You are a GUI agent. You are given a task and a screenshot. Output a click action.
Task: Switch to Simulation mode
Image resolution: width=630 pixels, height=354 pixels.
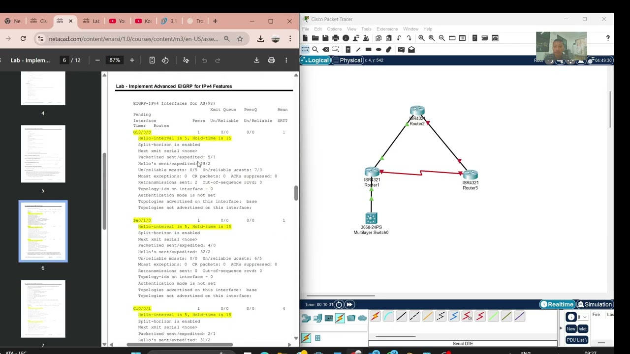point(595,304)
